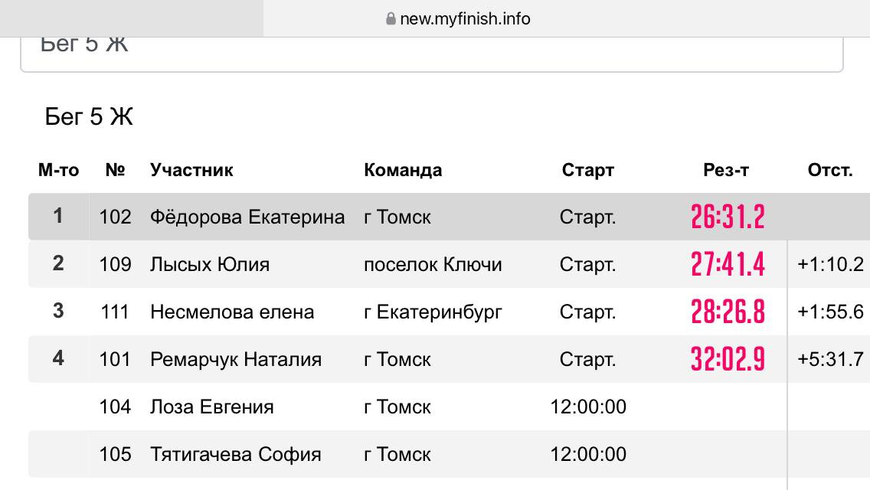
Task: Click the Бег 5 Ж section heading
Action: tap(89, 117)
